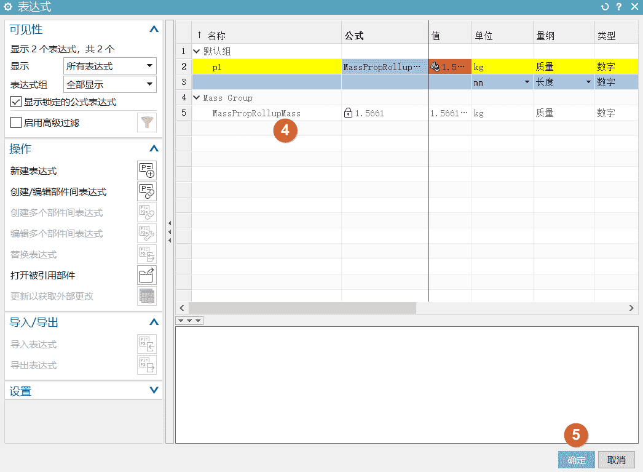Open the 全部显示 expression group dropdown
643x472 pixels.
click(110, 84)
